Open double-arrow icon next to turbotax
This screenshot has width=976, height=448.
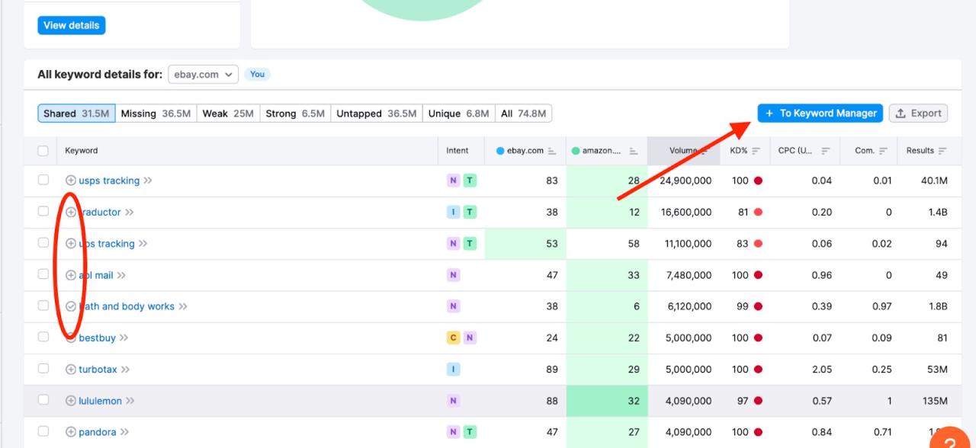point(125,370)
